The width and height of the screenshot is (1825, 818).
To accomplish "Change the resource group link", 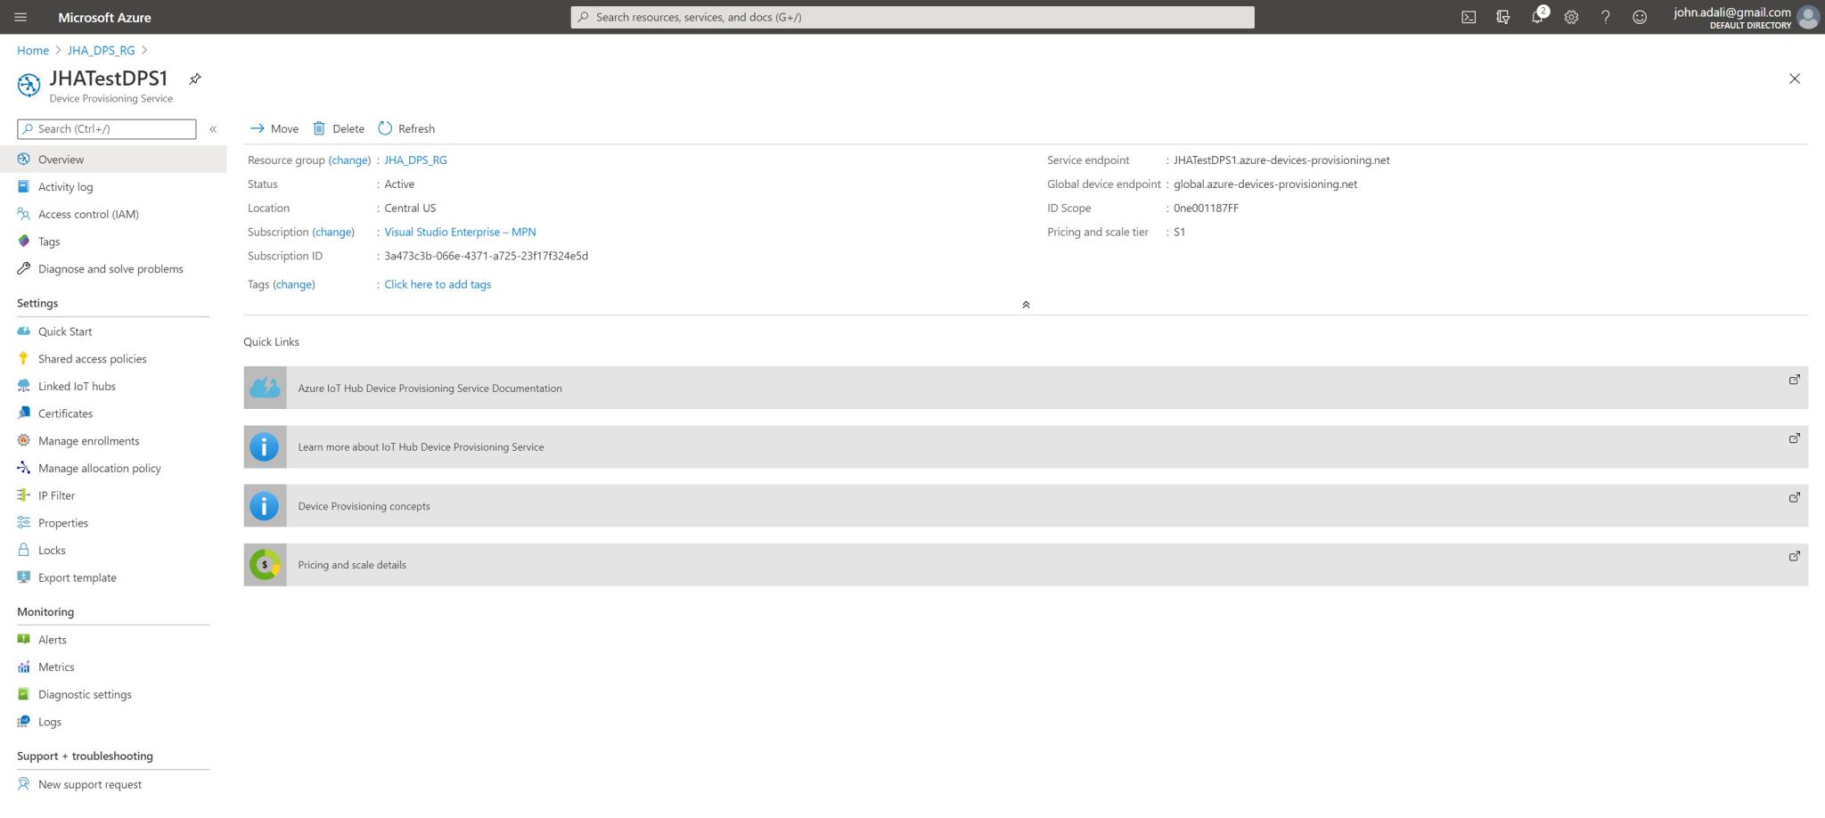I will pyautogui.click(x=348, y=160).
